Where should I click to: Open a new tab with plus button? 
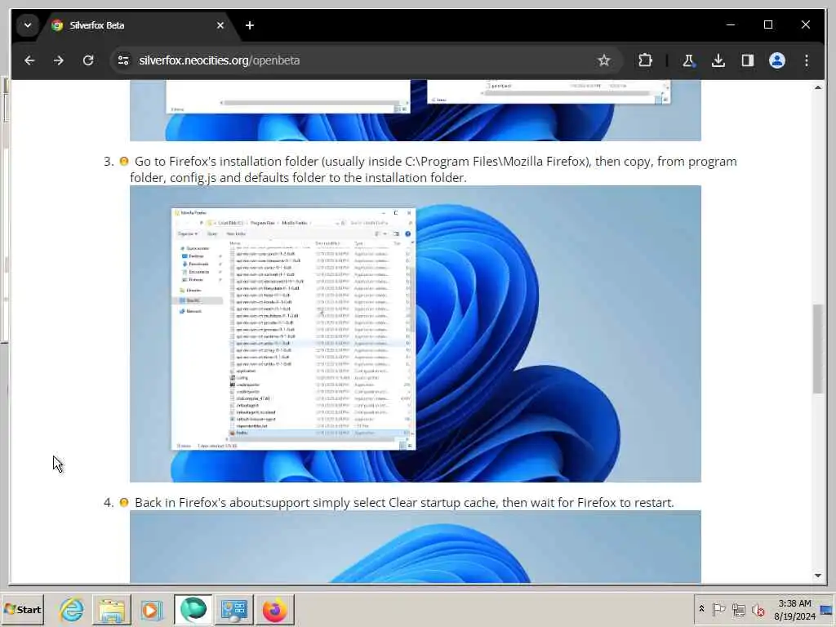pos(250,25)
